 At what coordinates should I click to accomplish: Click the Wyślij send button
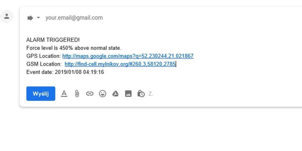41,94
